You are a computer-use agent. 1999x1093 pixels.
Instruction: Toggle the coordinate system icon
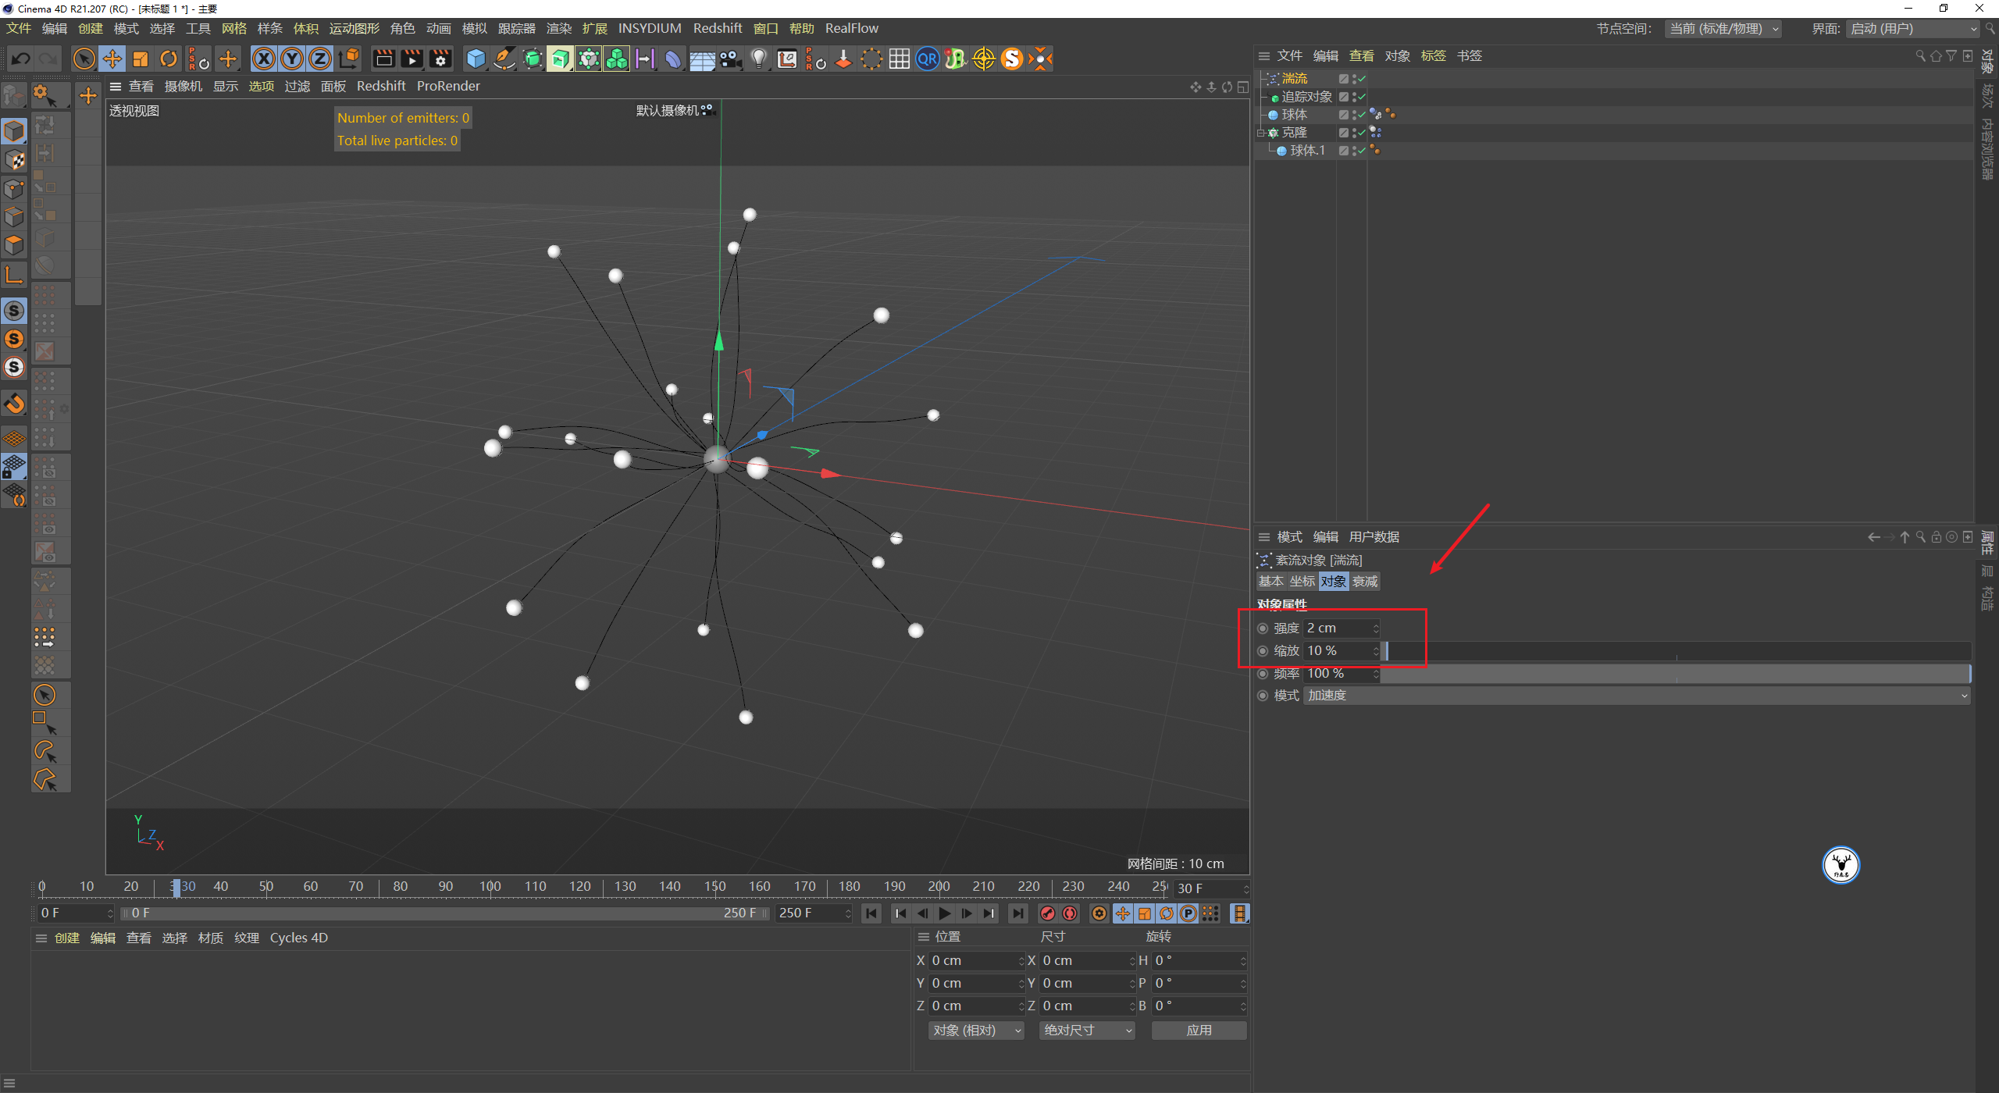(349, 59)
